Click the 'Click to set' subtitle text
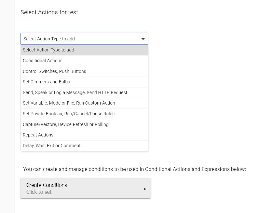This screenshot has width=273, height=213. tap(39, 192)
